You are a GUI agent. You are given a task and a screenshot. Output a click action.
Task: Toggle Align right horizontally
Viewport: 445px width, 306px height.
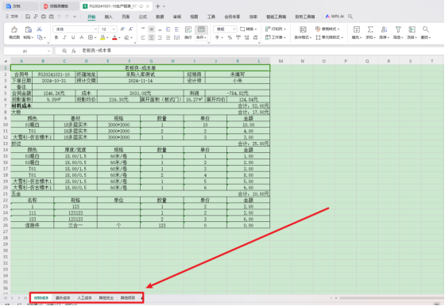pyautogui.click(x=160, y=37)
